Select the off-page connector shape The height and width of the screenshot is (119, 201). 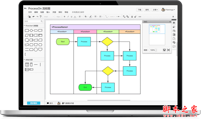coord(40,49)
